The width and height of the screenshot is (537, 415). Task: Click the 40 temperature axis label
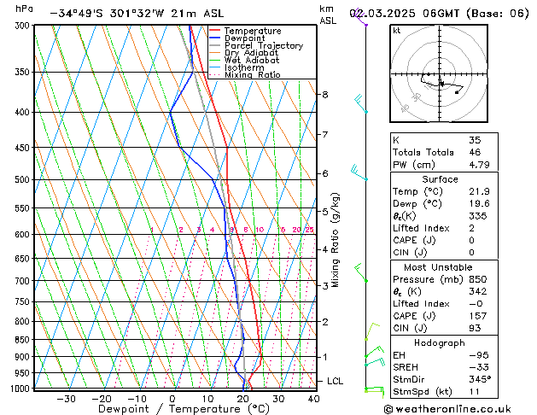(x=313, y=399)
